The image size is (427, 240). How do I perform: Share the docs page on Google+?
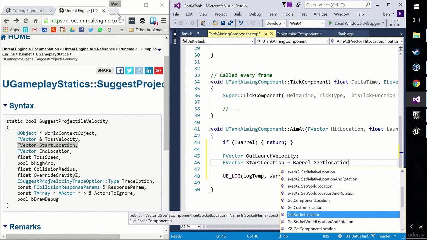[x=158, y=70]
